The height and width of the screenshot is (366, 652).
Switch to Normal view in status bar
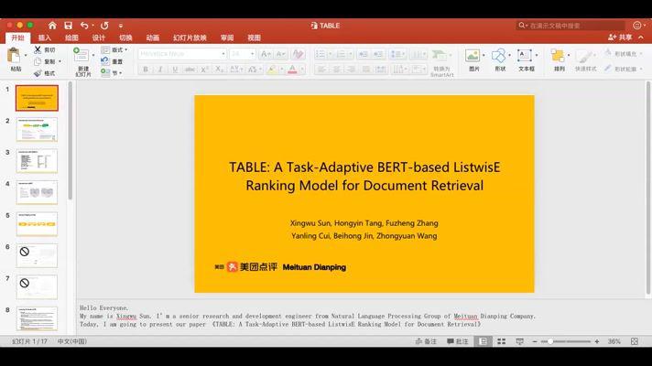tap(484, 341)
